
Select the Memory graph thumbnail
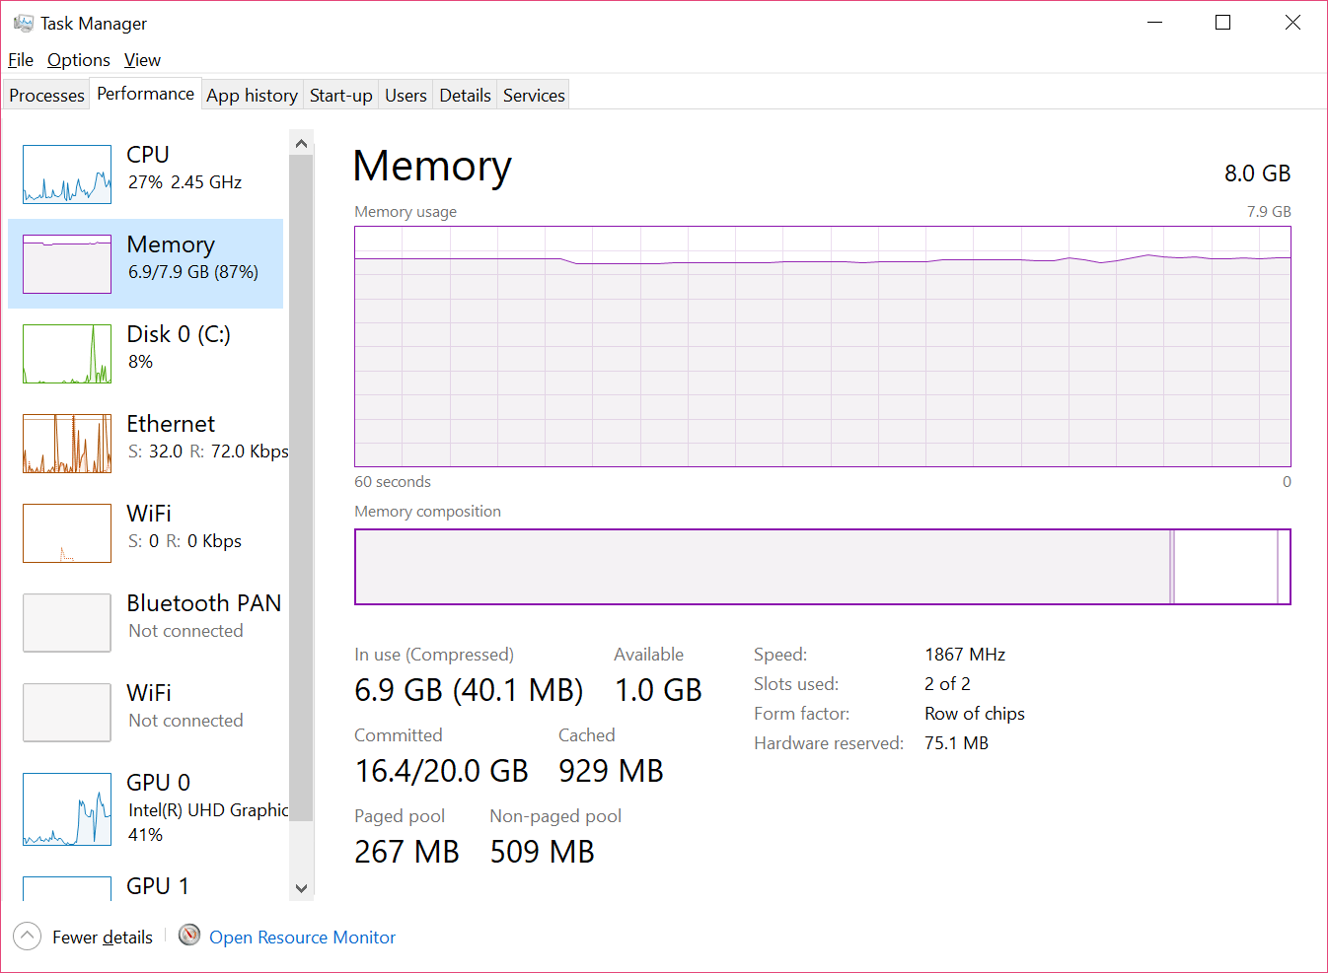click(66, 263)
